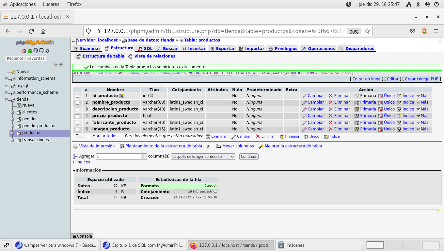Image resolution: width=444 pixels, height=251 pixels.
Task: Click the Agregar columns number input field
Action: pyautogui.click(x=119, y=157)
